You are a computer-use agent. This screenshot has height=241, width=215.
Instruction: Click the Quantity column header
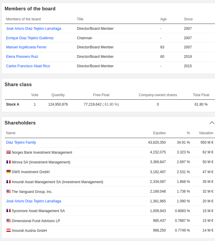click(58, 95)
